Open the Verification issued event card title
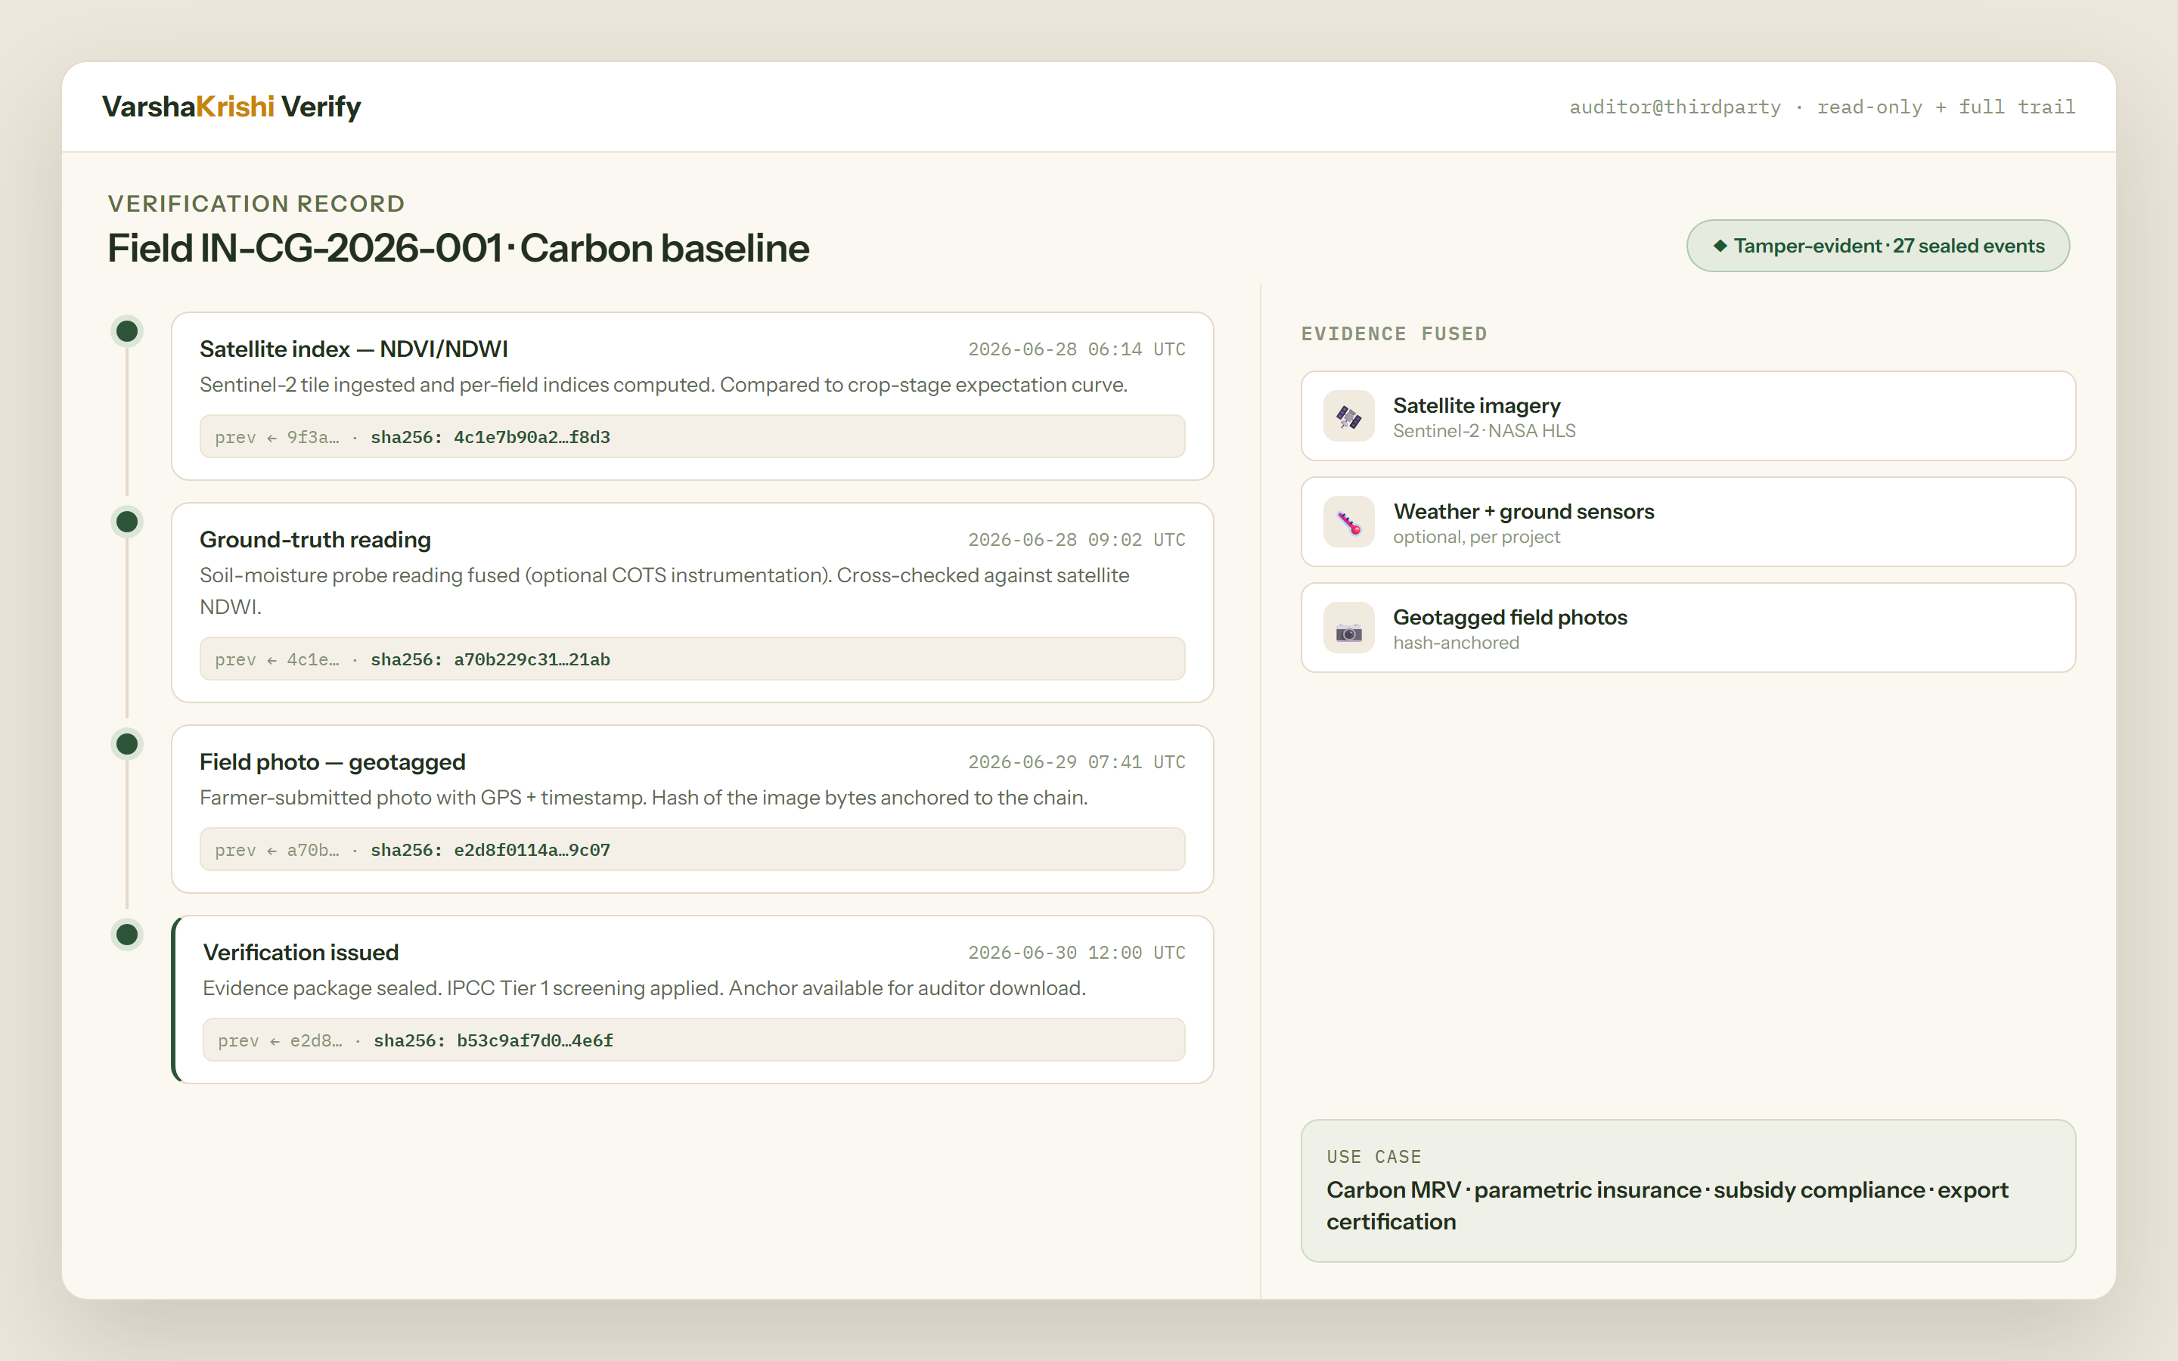The height and width of the screenshot is (1361, 2178). pyautogui.click(x=300, y=953)
